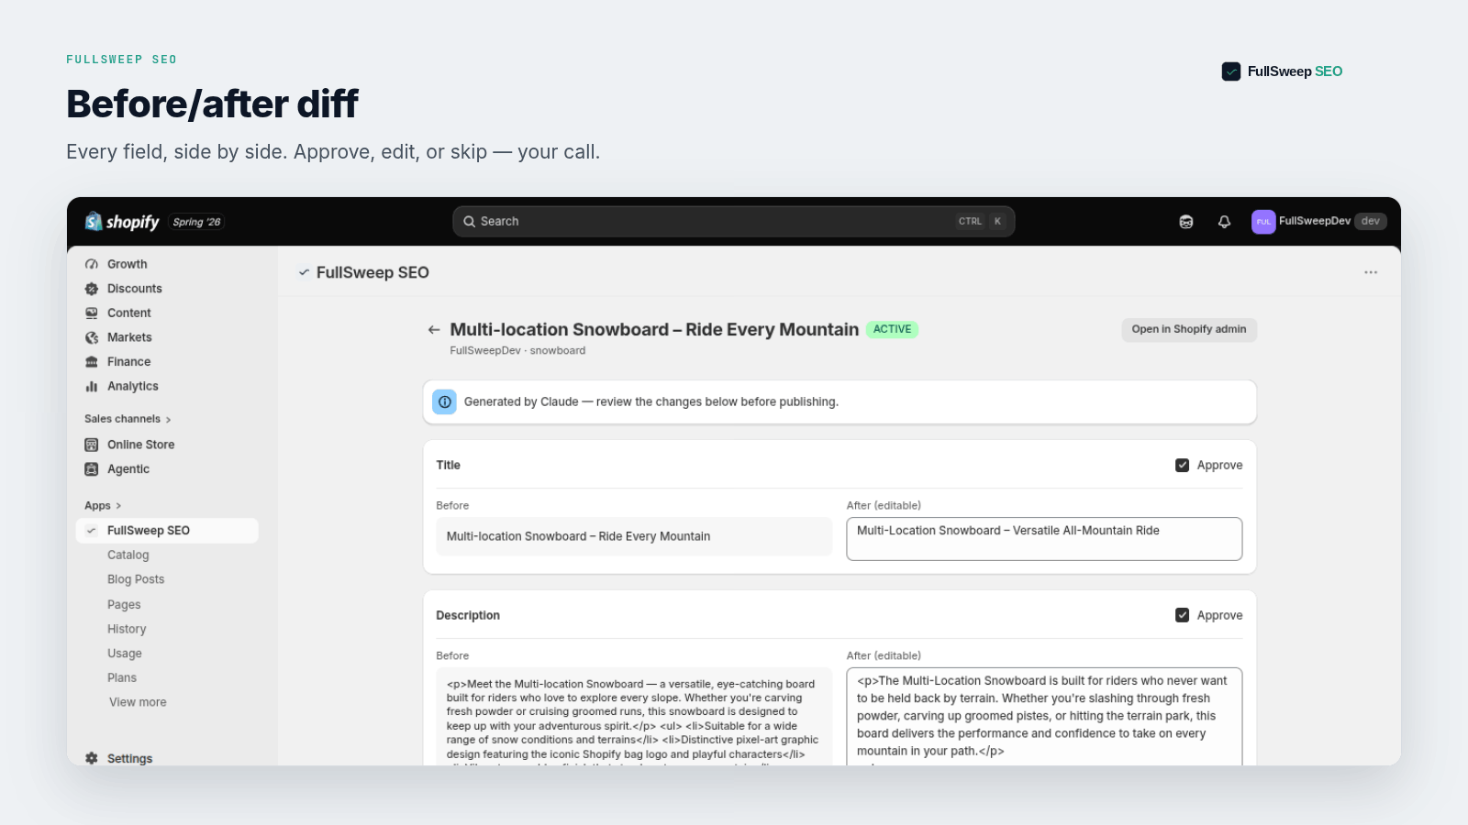Image resolution: width=1468 pixels, height=825 pixels.
Task: Click the CTRL K shortcut hint
Action: pos(981,222)
